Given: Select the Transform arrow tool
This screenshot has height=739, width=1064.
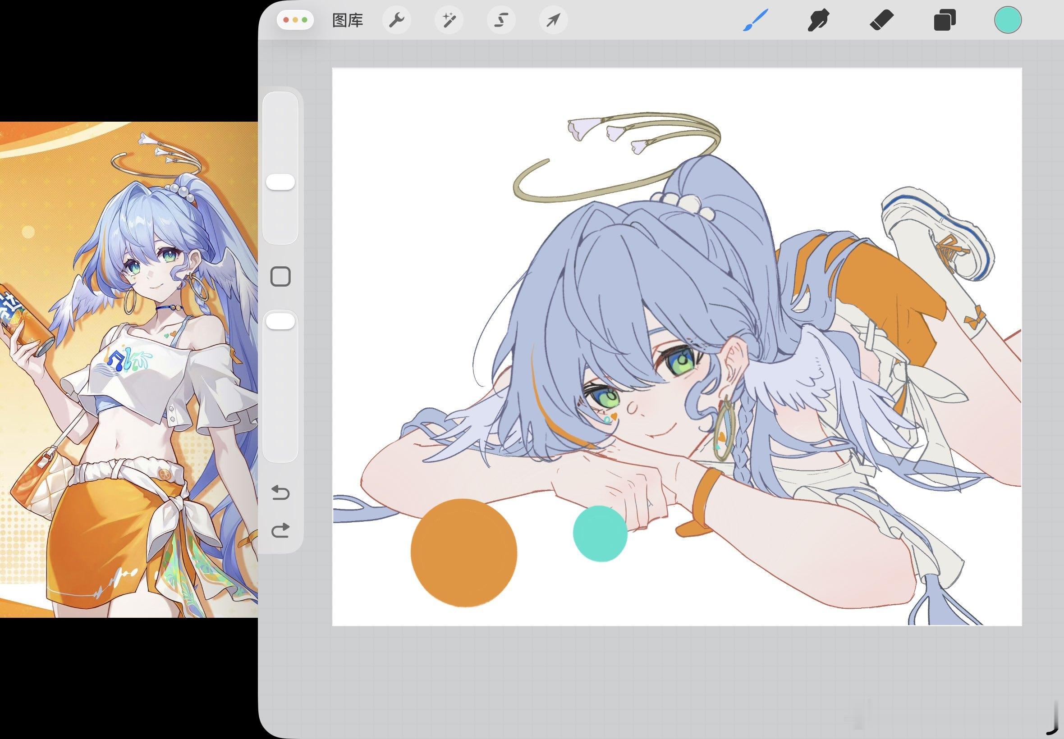Looking at the screenshot, I should tap(554, 20).
